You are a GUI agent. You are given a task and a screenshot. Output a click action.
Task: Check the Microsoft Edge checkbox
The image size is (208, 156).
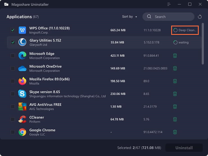tap(13, 55)
